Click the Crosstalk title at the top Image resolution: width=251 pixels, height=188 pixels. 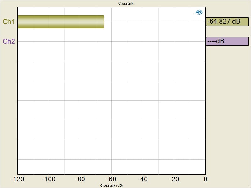(126, 3)
